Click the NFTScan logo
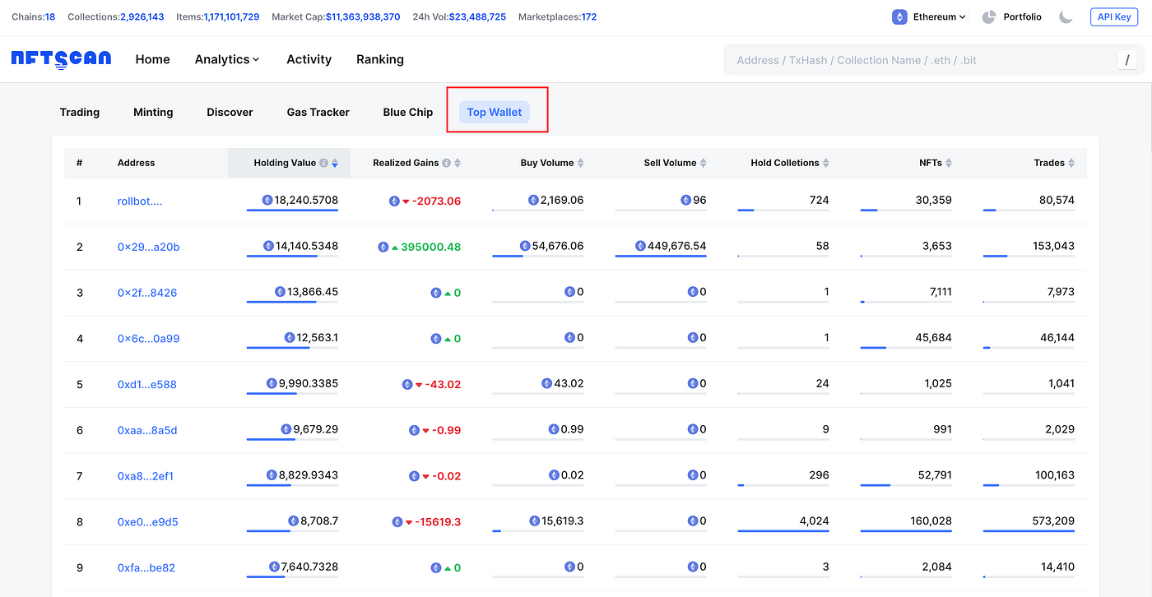 point(61,59)
